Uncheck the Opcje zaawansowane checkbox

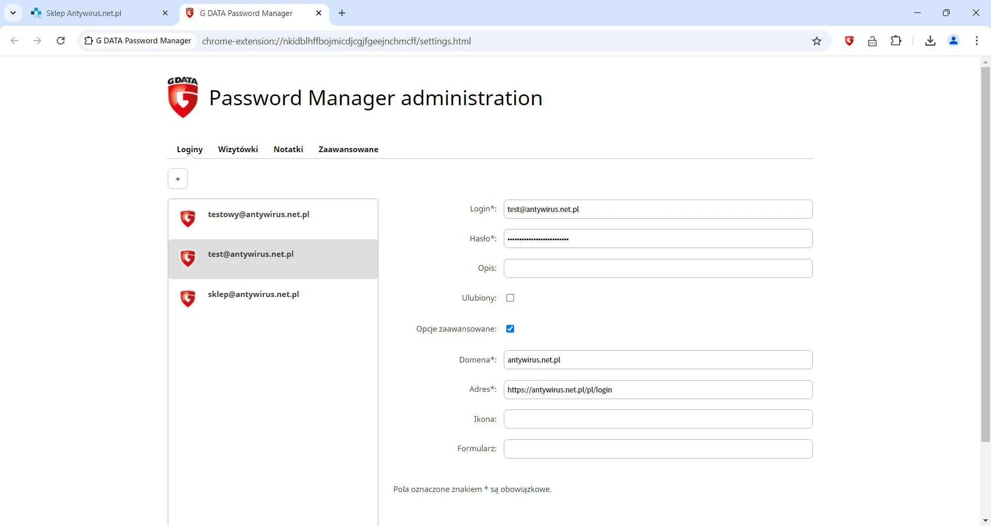[510, 329]
